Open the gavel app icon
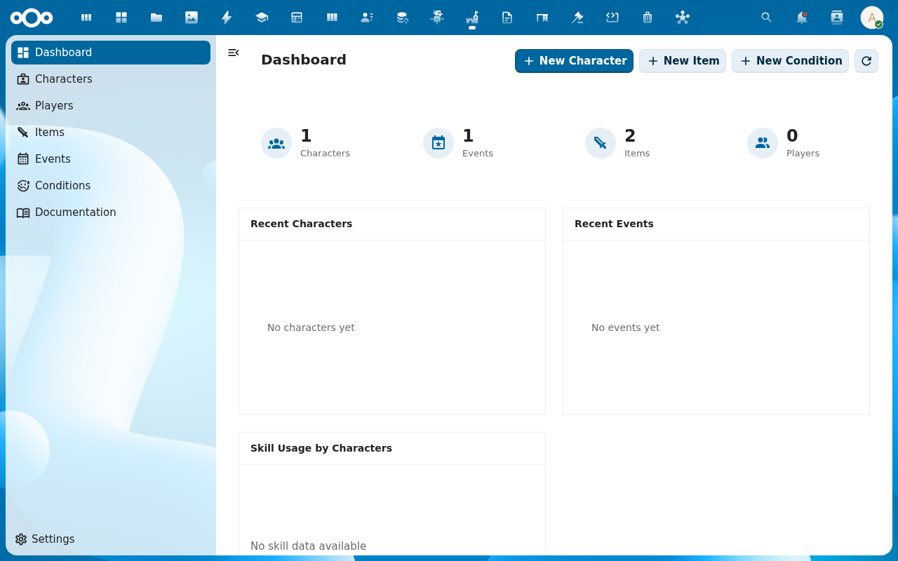The height and width of the screenshot is (561, 898). [x=577, y=18]
